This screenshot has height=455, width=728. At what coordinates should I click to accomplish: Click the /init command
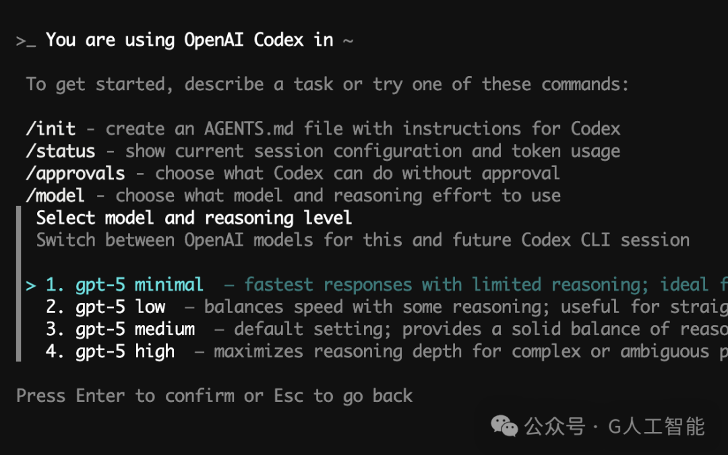tap(51, 129)
